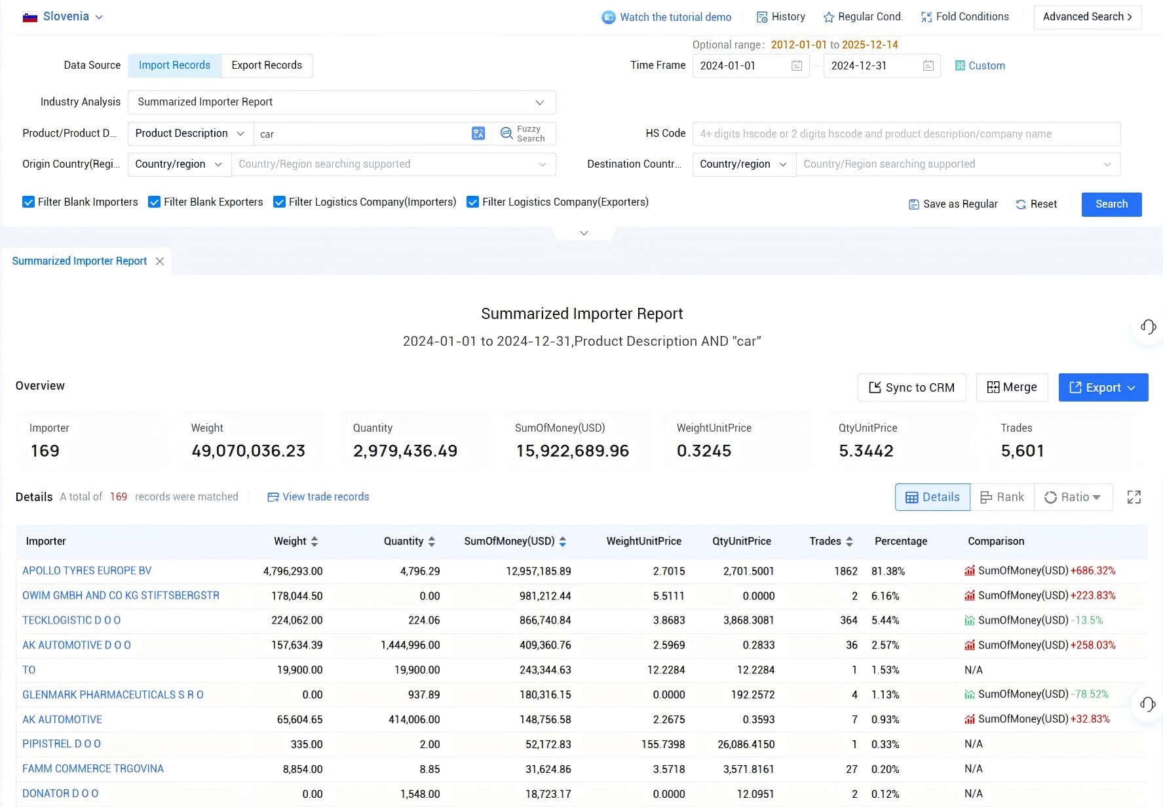This screenshot has width=1163, height=807.
Task: Open the Slovenia country dropdown
Action: click(63, 17)
